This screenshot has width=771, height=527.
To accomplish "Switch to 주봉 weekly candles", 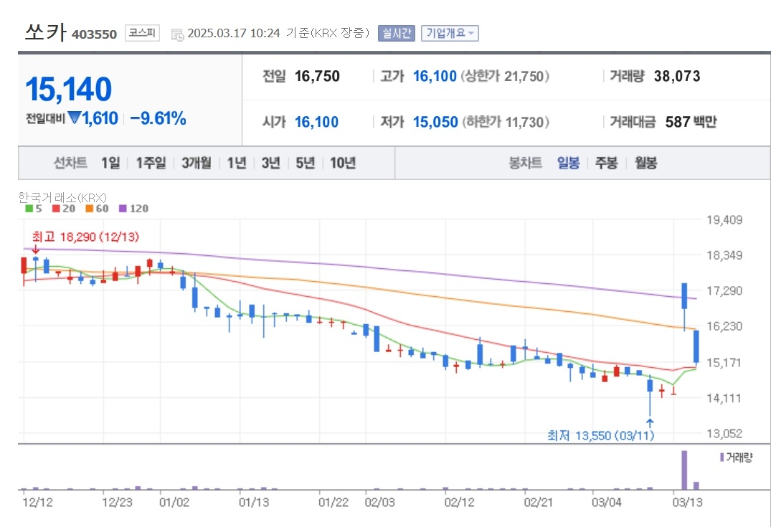I will (606, 163).
